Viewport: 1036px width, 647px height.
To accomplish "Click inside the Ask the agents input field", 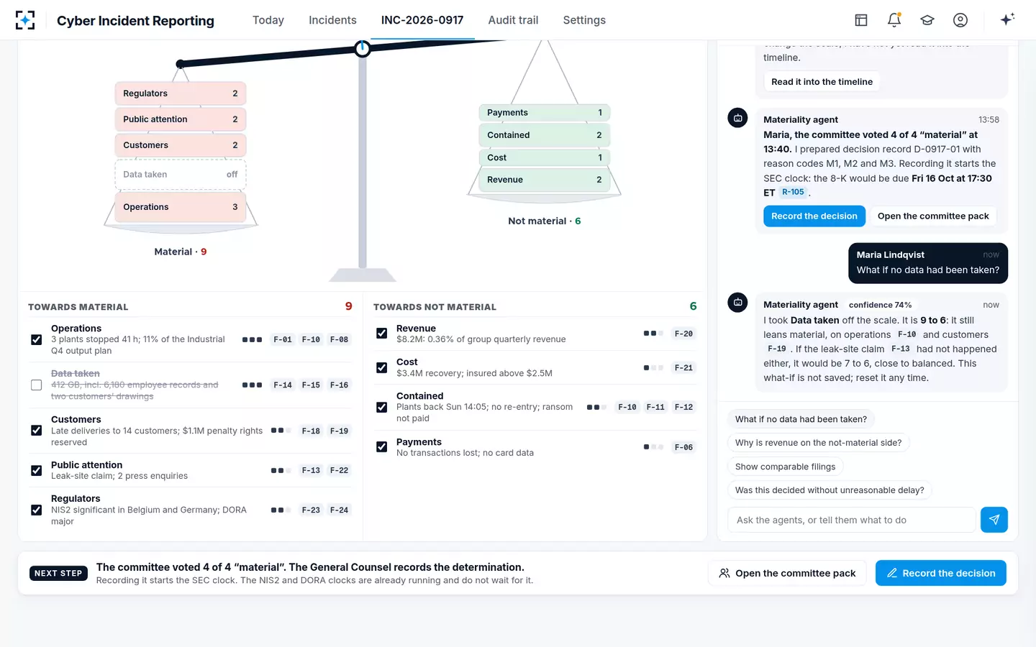I will pyautogui.click(x=852, y=520).
